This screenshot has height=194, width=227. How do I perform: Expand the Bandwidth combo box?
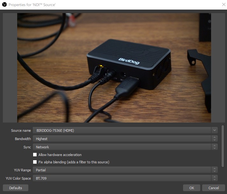pyautogui.click(x=125, y=139)
